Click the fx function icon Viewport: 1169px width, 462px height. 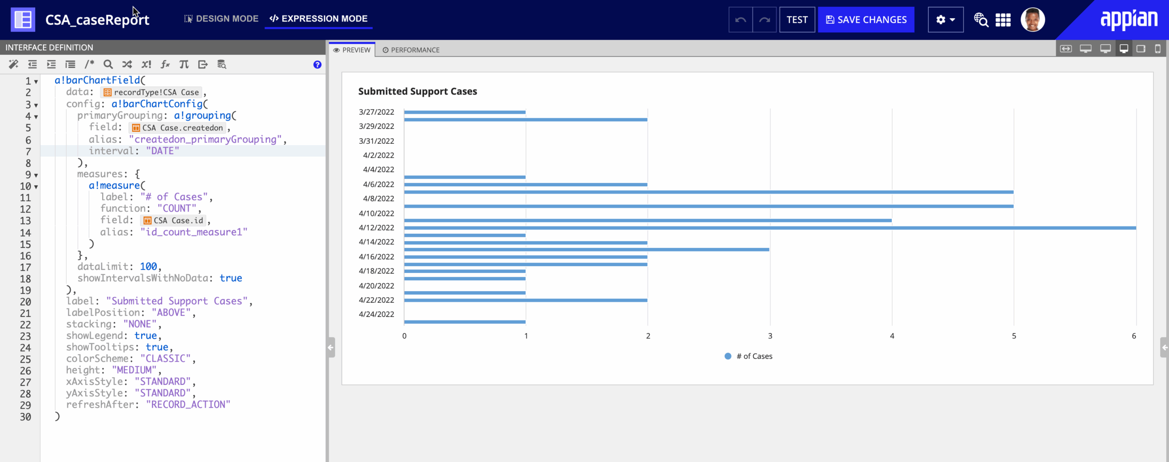point(165,64)
